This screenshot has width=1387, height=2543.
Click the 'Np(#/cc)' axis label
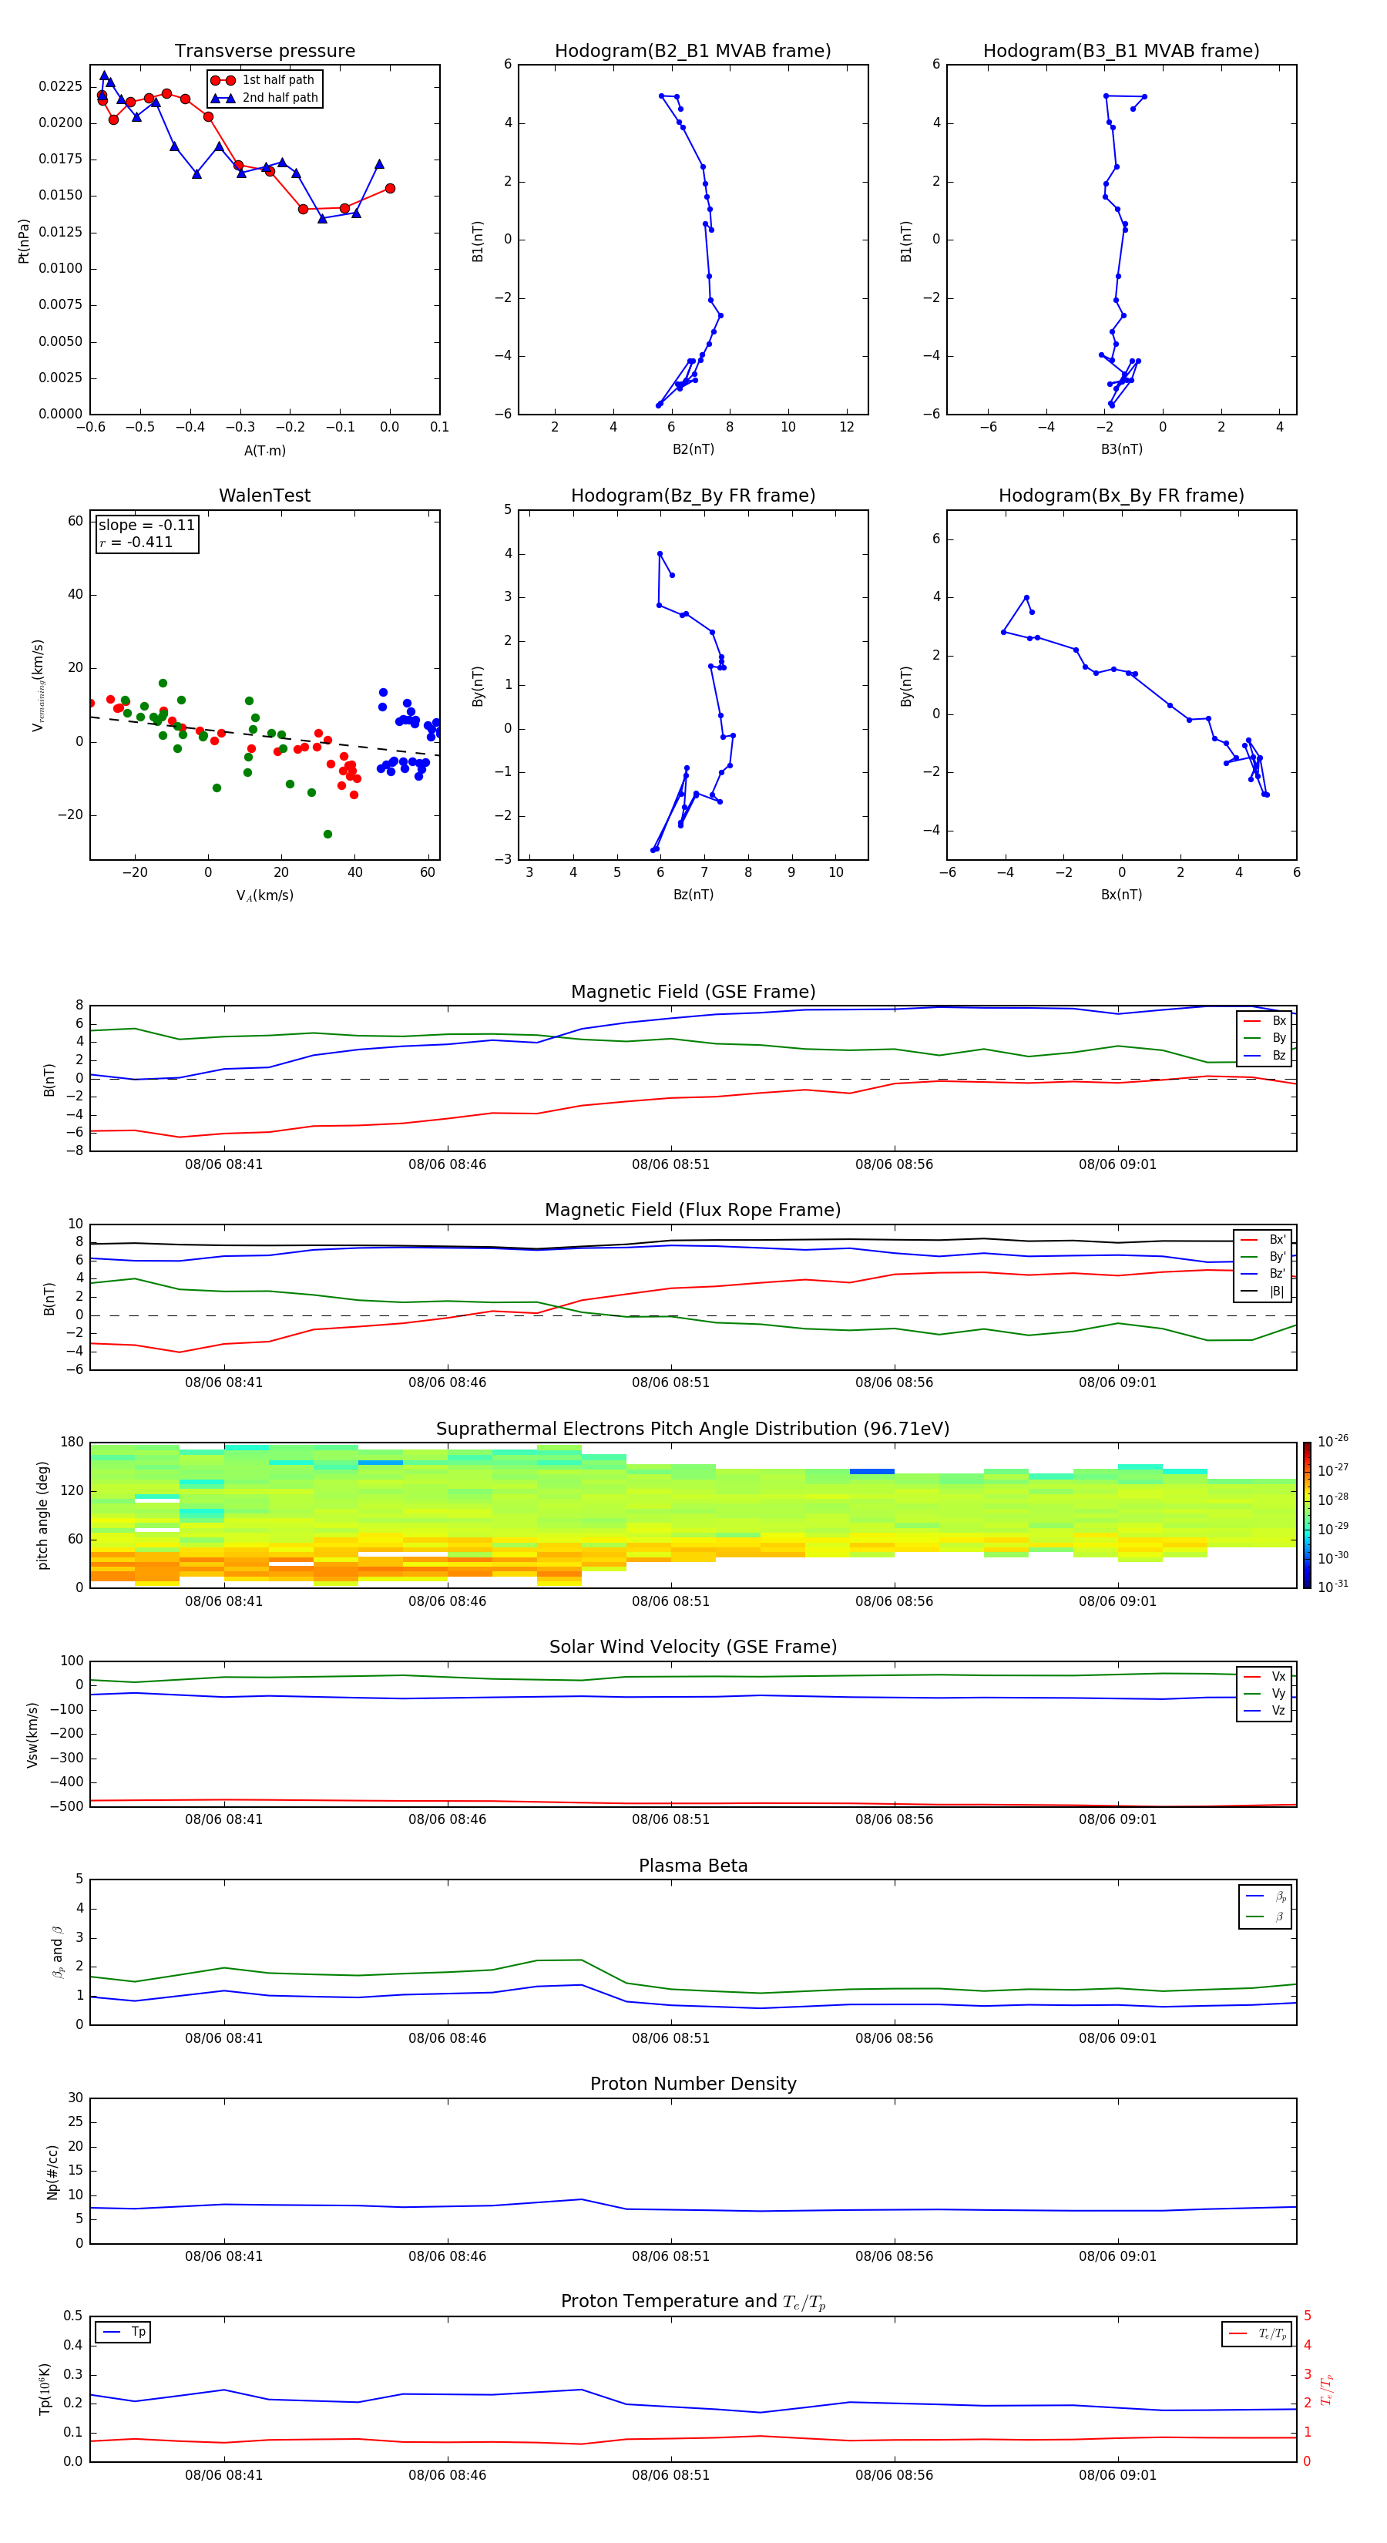point(52,2172)
